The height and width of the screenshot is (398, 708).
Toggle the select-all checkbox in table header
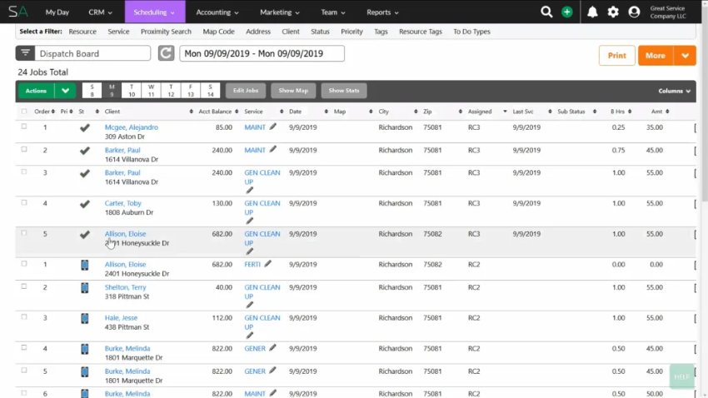[24, 111]
